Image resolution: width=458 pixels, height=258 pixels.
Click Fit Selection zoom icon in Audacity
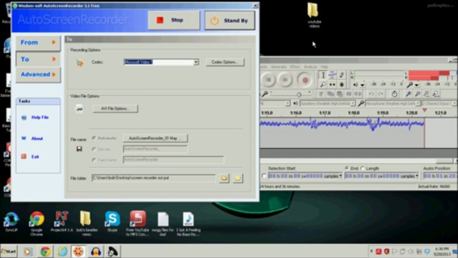(x=426, y=94)
